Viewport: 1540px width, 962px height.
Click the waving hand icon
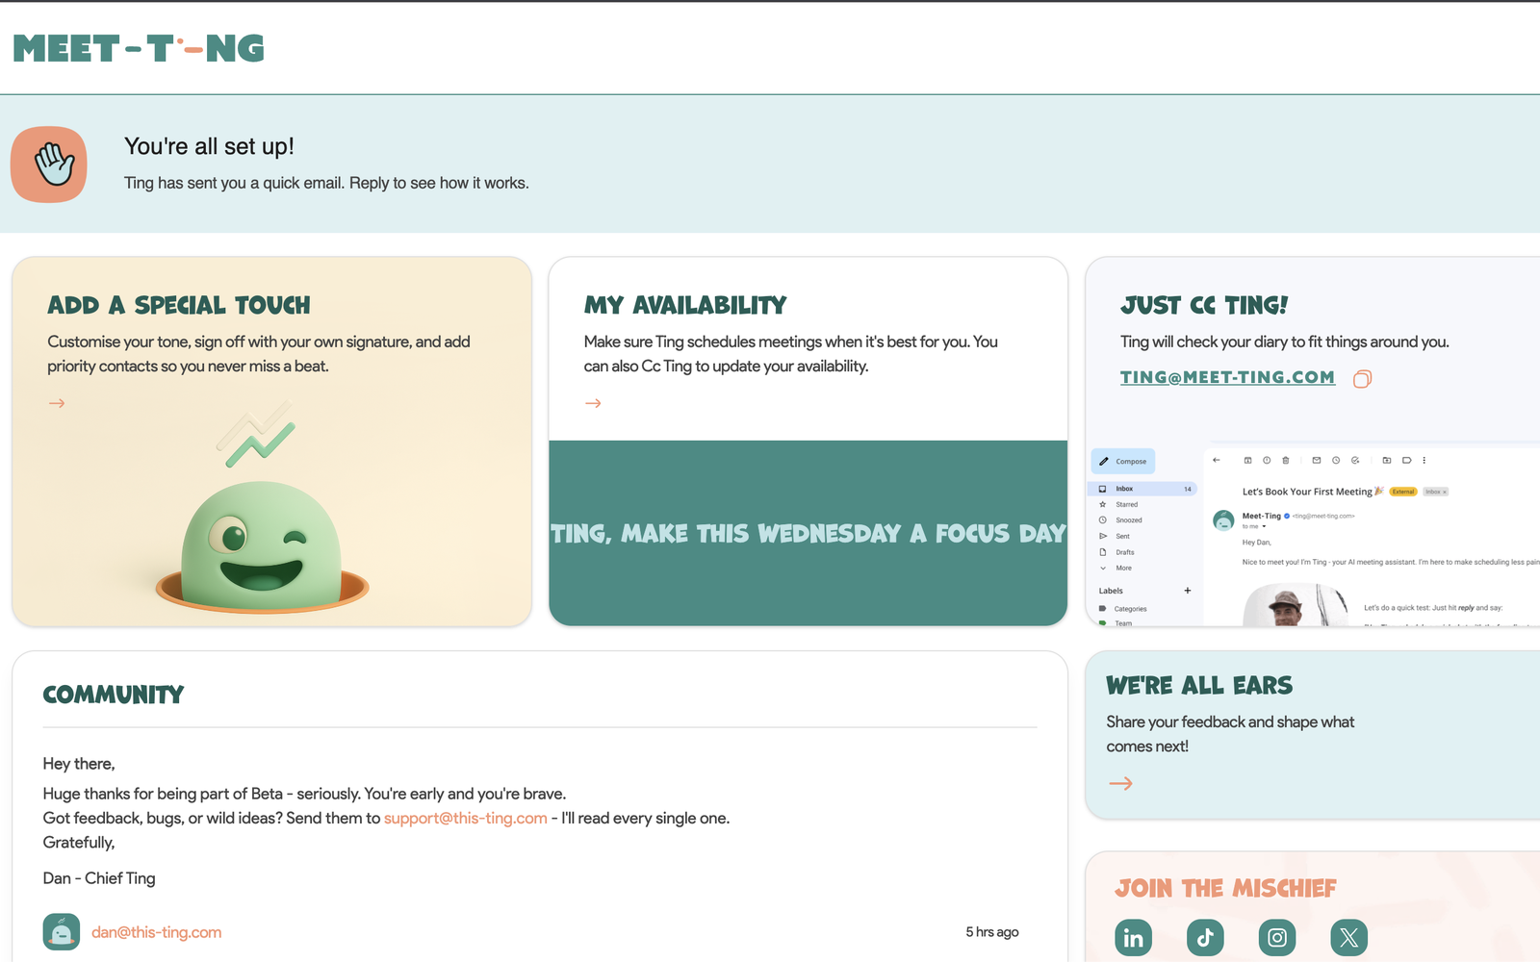pos(49,165)
